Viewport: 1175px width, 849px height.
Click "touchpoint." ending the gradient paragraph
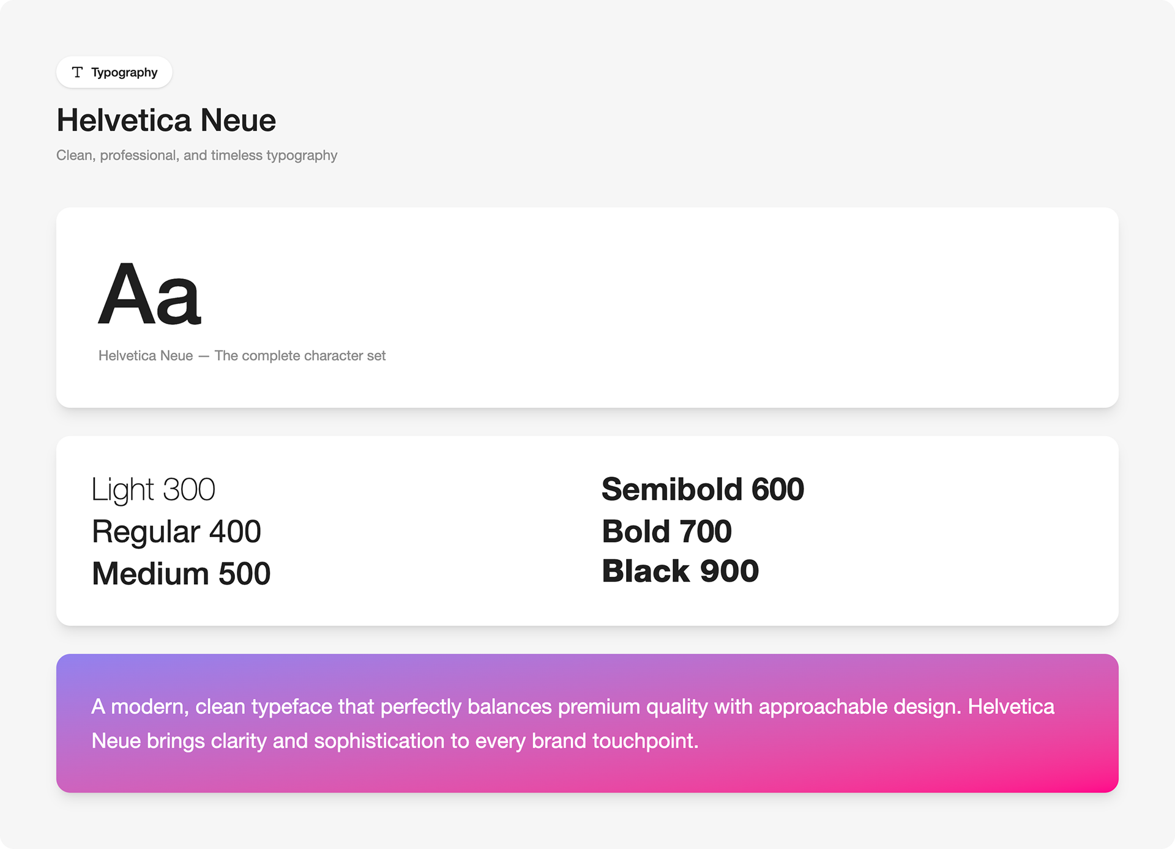(645, 741)
